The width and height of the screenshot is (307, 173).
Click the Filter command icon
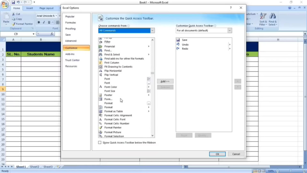[100, 42]
